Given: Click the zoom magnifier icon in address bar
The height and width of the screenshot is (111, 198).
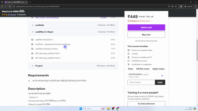Looking at the screenshot, I should point(169,6).
